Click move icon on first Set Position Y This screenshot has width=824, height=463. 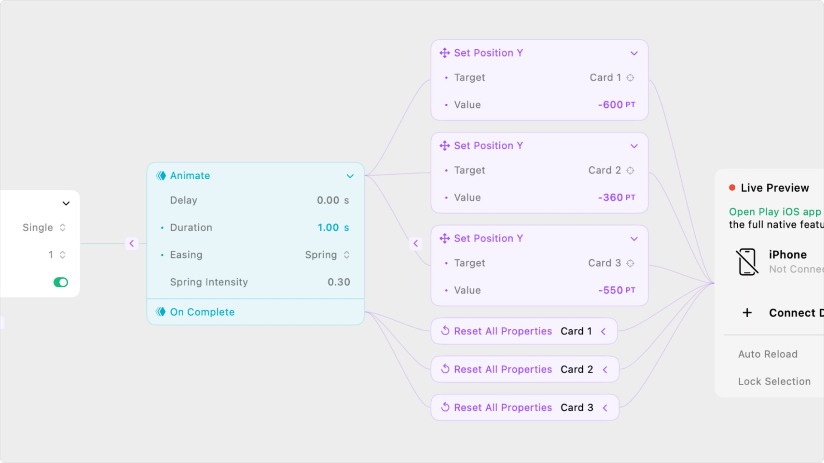click(445, 53)
